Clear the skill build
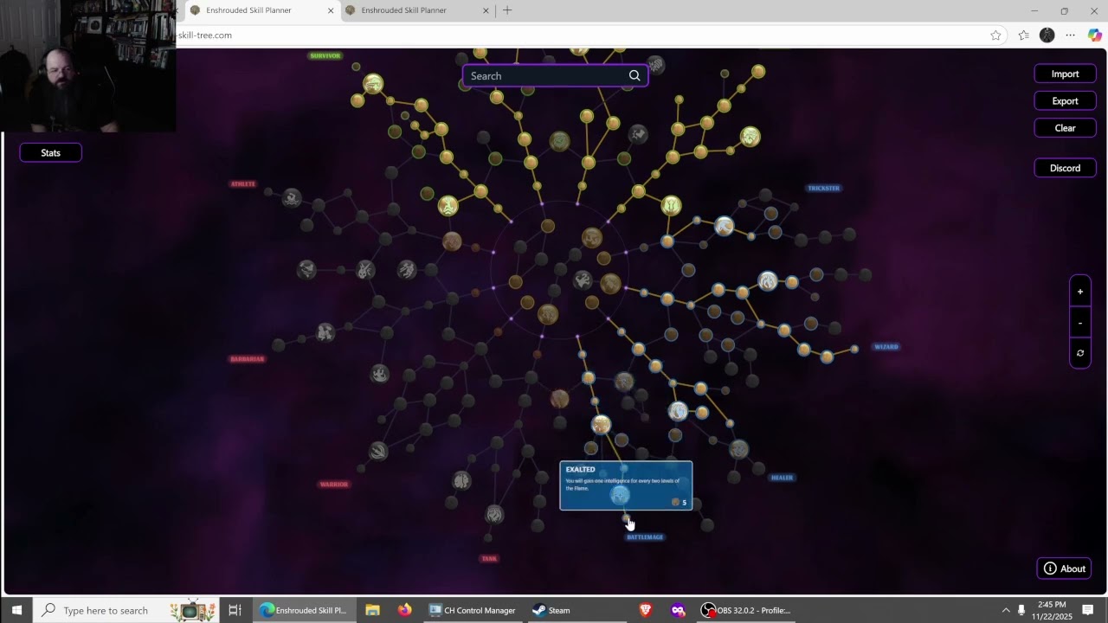This screenshot has height=623, width=1108. (x=1065, y=128)
